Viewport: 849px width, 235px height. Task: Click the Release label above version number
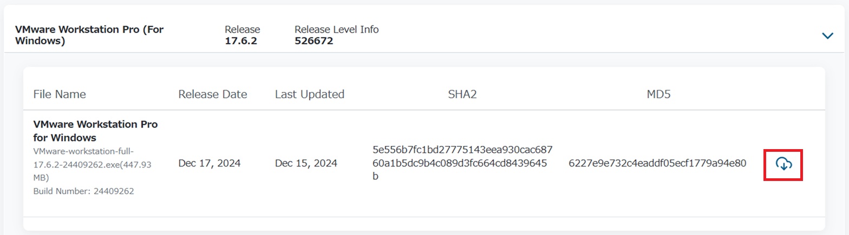pos(243,29)
